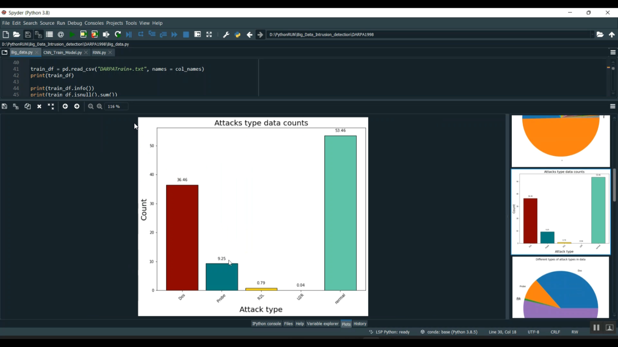Switch to the CNN_Train_Model.py tab
Viewport: 618px width, 347px height.
(x=63, y=53)
